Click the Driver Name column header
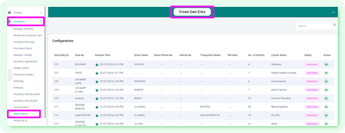 (141, 55)
